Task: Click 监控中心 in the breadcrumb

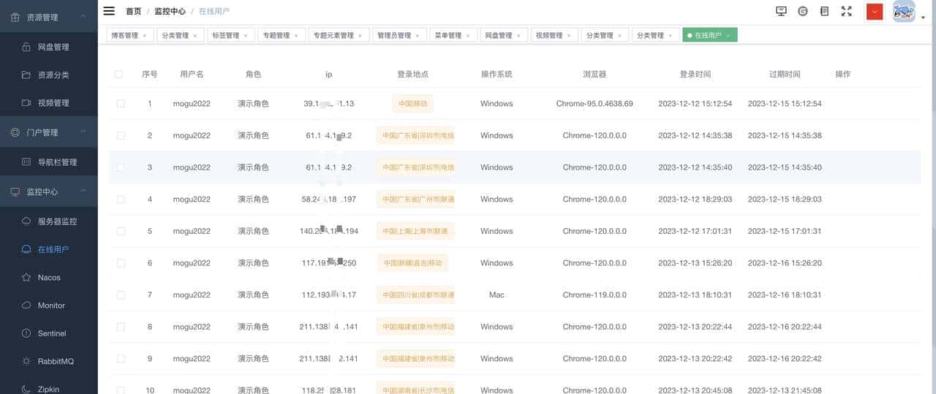Action: [x=170, y=11]
